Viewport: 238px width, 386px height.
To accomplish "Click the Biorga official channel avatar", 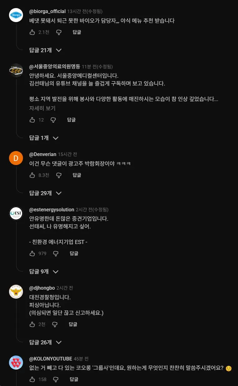I will 16,14.
